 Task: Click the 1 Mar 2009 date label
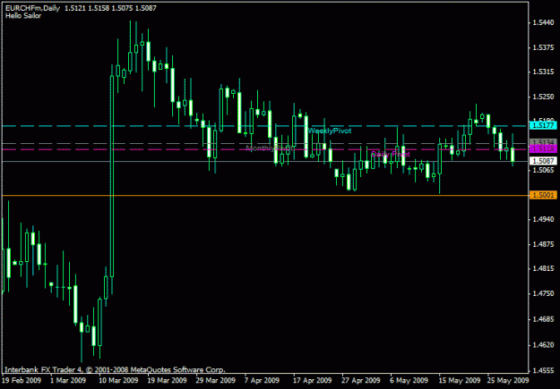coord(68,380)
